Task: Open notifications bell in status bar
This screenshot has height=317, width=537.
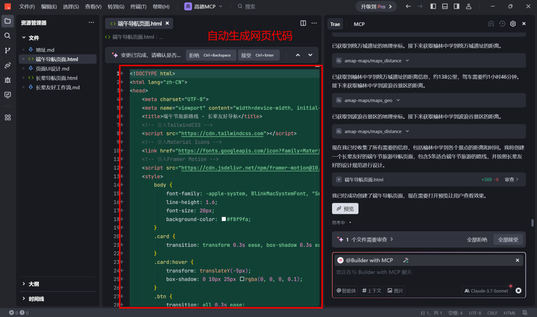Action: pos(525,313)
